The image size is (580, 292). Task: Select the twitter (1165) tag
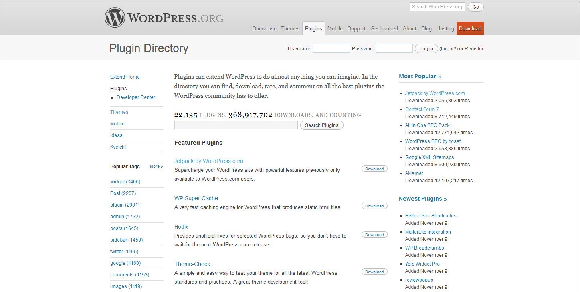point(124,252)
